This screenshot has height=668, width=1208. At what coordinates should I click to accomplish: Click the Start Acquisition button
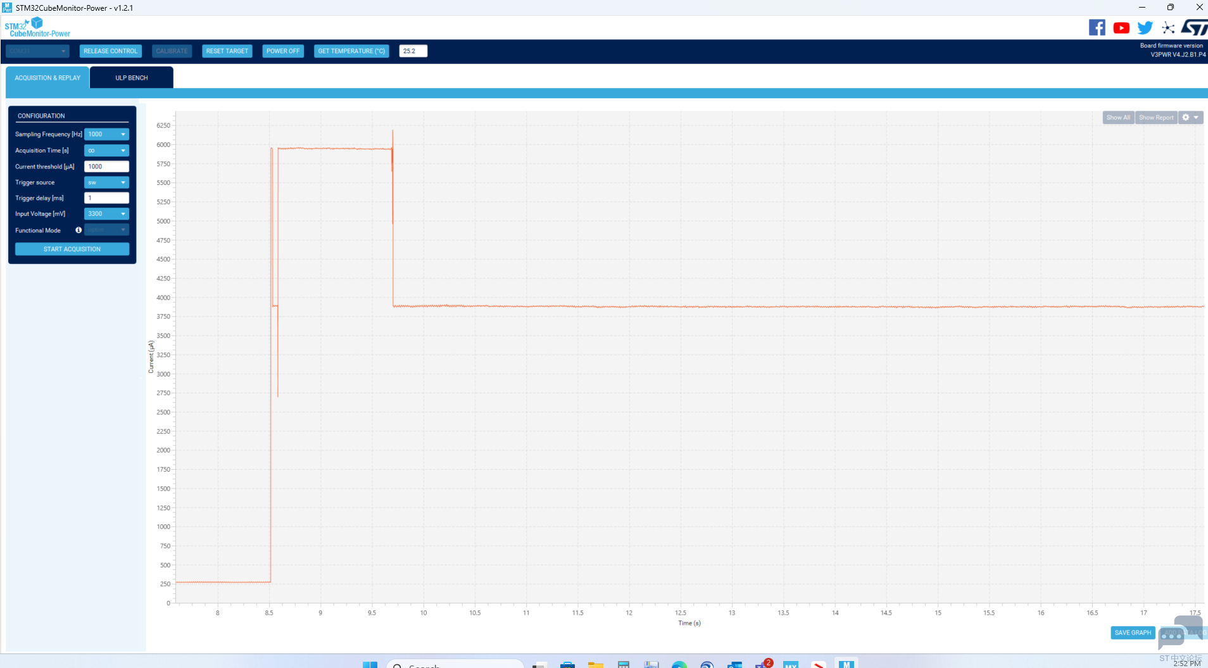tap(72, 249)
